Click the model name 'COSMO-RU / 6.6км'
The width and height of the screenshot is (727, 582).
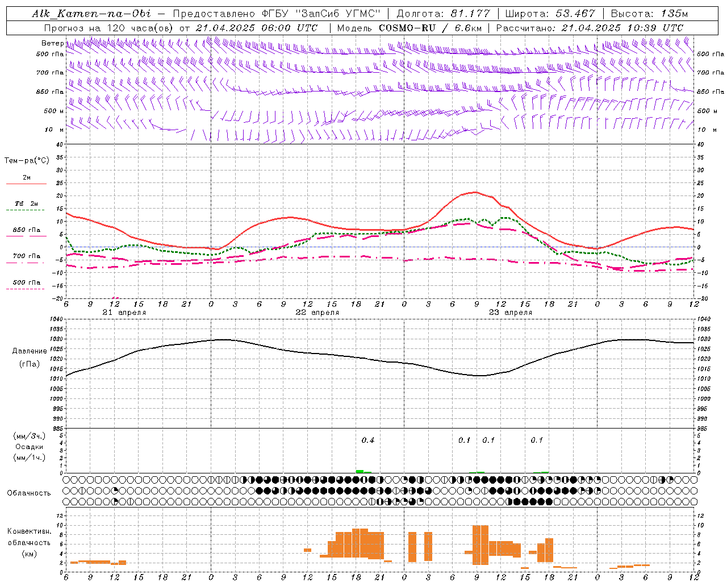click(x=431, y=28)
